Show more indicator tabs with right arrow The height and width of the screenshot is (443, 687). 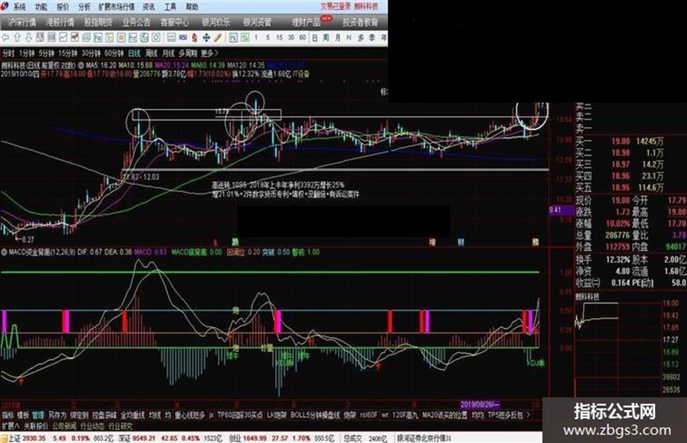tap(529, 415)
